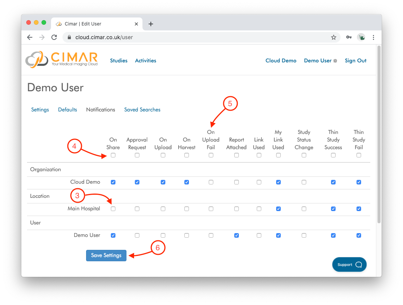Check the On Upload header checkbox

163,155
